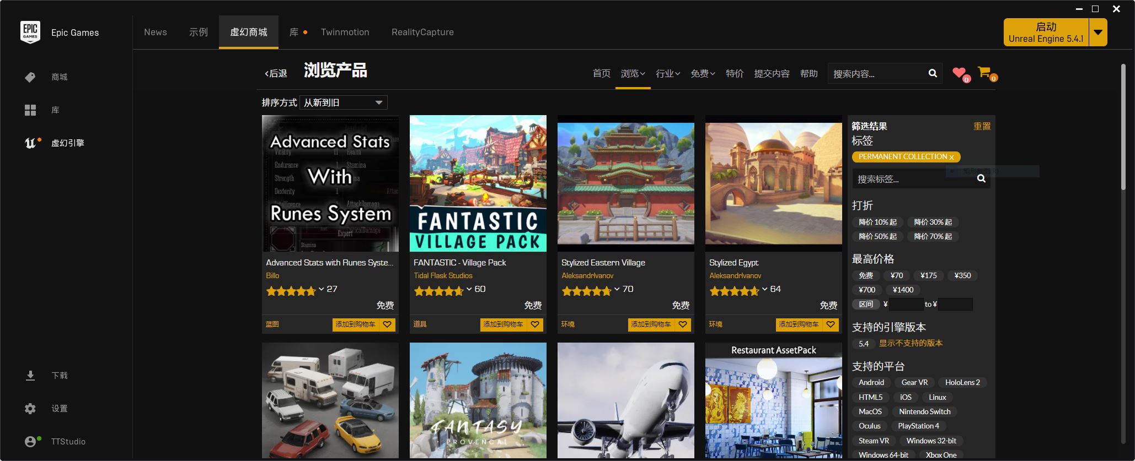Viewport: 1135px width, 461px height.
Task: Launch Unreal Engine 5.4.1 with 启动 button
Action: [1046, 32]
